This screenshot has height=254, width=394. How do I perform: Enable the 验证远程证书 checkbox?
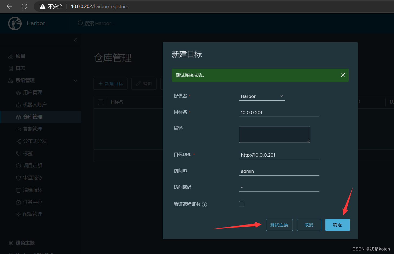pyautogui.click(x=241, y=204)
